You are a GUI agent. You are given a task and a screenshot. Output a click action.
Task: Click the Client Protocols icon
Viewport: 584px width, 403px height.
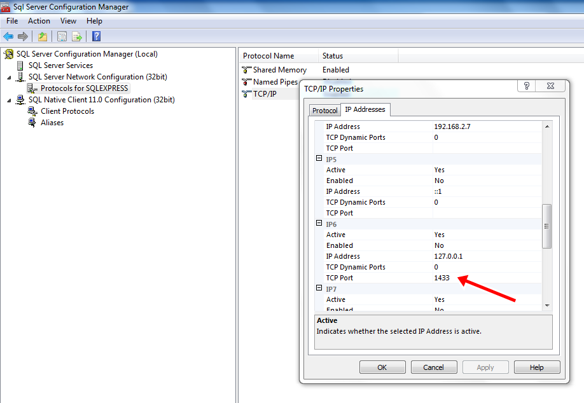point(32,111)
